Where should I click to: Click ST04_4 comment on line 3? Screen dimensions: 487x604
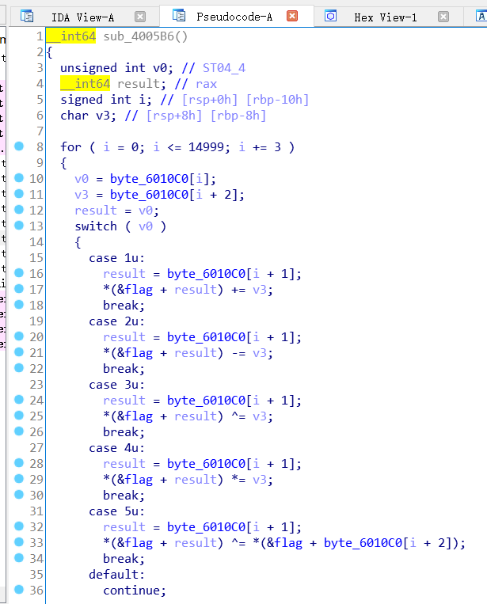coord(224,68)
